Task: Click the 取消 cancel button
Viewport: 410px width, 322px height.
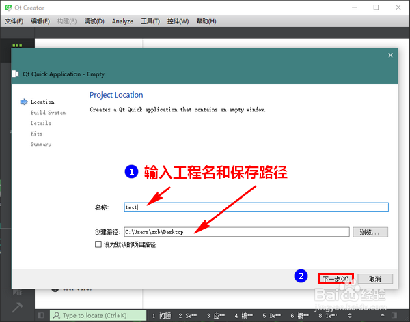Action: [375, 278]
